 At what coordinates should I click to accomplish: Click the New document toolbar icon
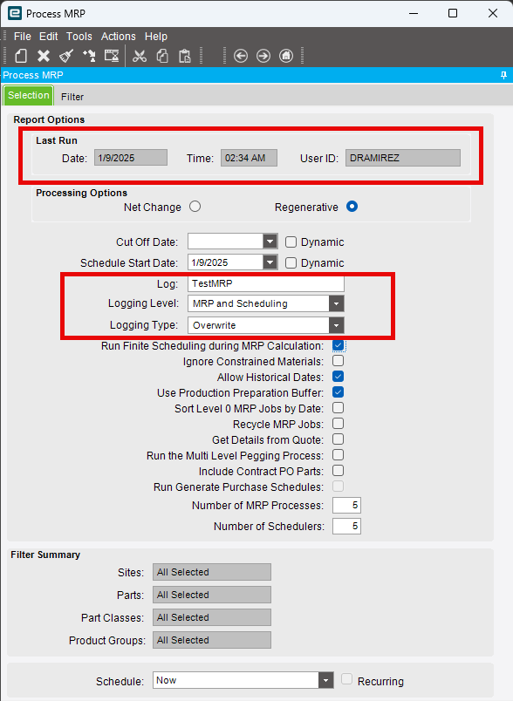pyautogui.click(x=21, y=56)
